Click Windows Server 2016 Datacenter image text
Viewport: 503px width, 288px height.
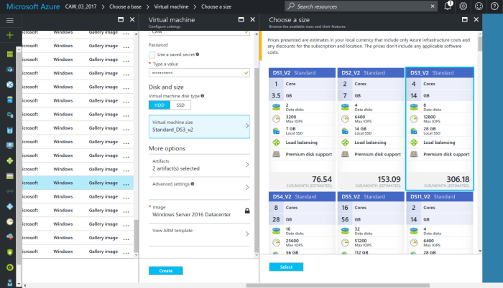point(191,215)
